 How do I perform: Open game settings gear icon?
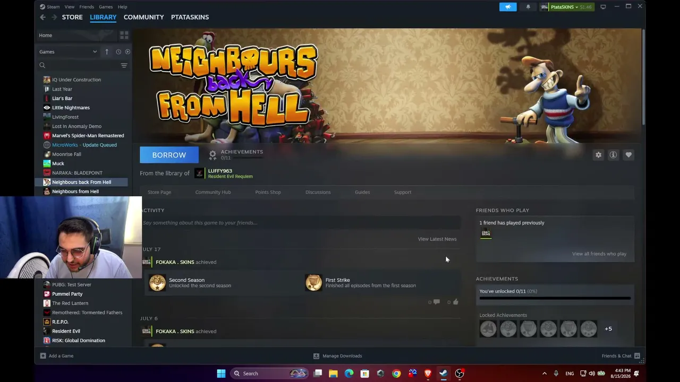(598, 155)
